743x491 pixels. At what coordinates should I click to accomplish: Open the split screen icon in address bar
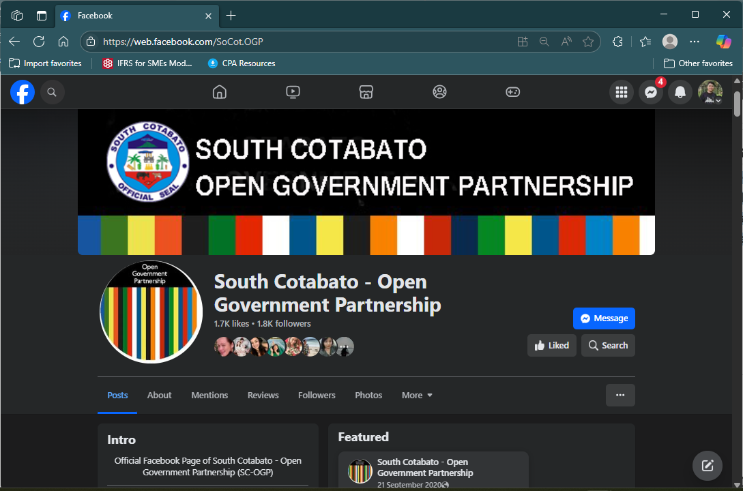click(522, 42)
